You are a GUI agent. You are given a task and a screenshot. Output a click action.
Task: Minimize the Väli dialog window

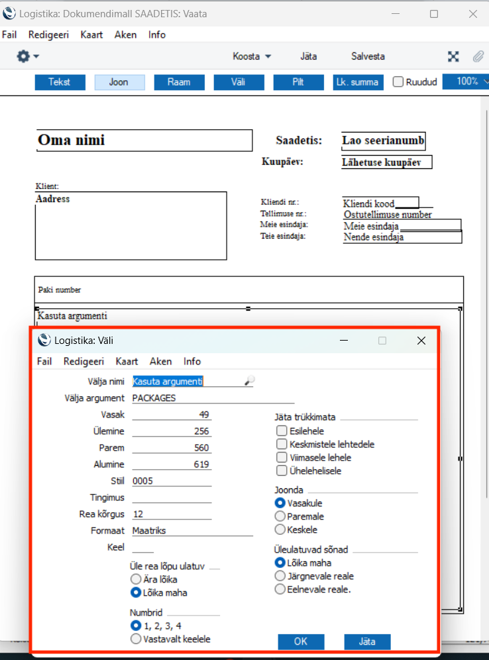(344, 341)
